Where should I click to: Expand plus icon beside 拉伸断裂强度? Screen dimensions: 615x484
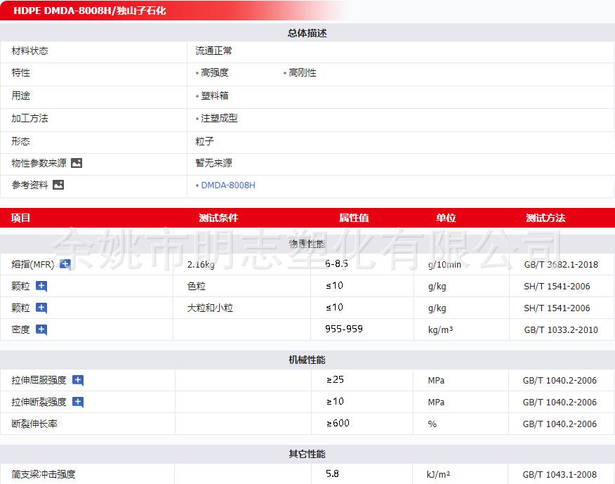click(78, 402)
